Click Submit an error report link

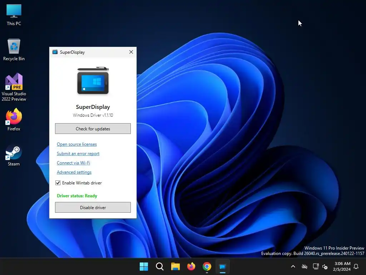click(78, 154)
